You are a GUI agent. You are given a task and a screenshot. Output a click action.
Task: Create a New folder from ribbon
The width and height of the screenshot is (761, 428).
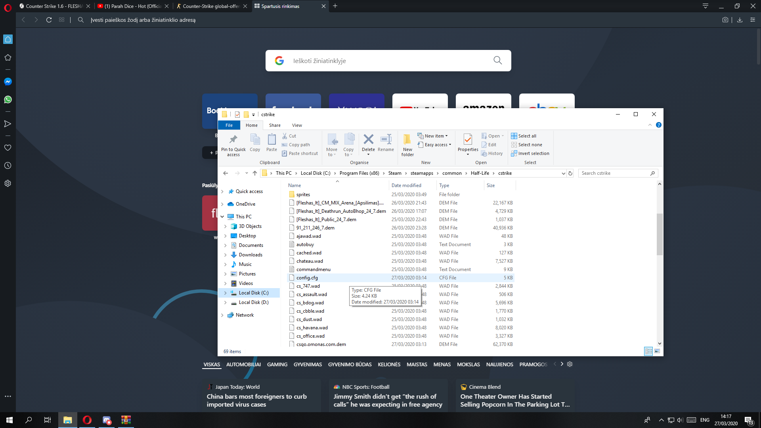407,145
